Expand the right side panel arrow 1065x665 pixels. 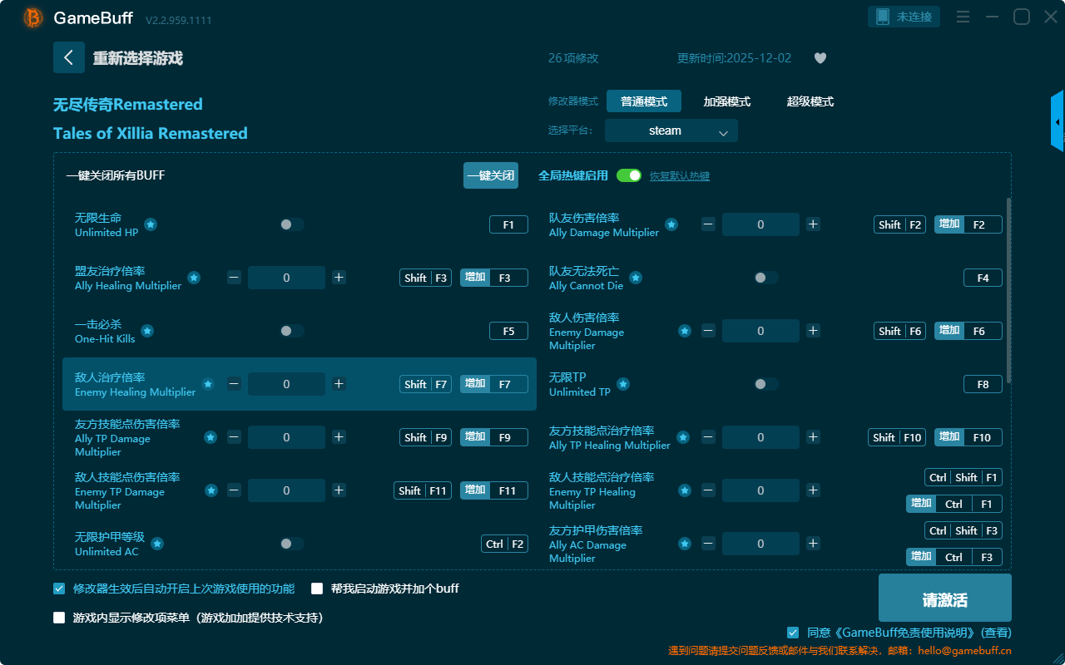(x=1058, y=122)
